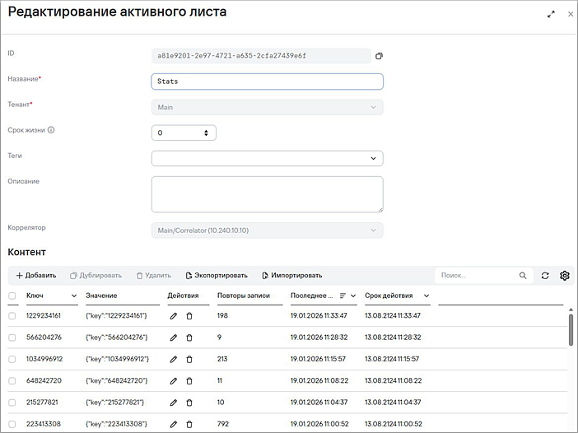The image size is (578, 433).
Task: Delete the row with key 648242720
Action: pos(189,381)
